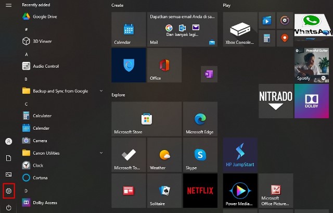Open the Microsoft Store tile
This screenshot has width=333, height=213.
[x=147, y=119]
